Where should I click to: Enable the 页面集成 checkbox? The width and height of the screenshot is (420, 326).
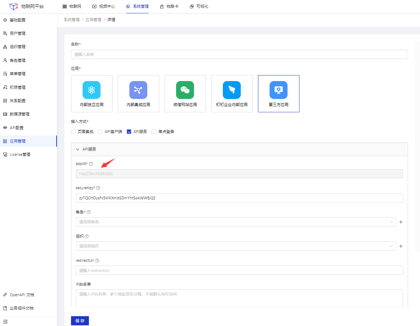[73, 132]
